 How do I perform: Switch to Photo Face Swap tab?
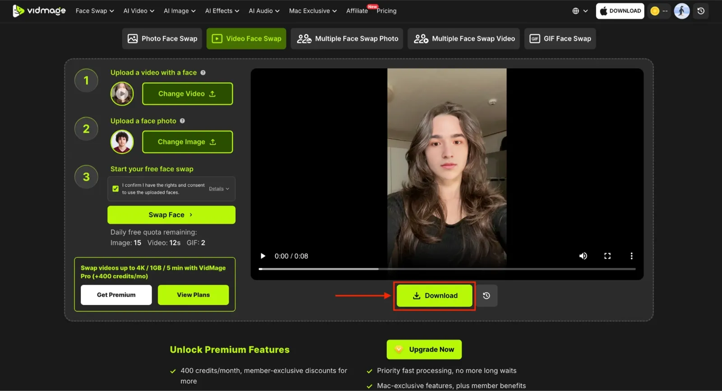pyautogui.click(x=162, y=39)
